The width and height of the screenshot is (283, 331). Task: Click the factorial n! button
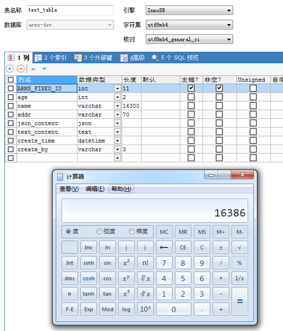pos(145,263)
